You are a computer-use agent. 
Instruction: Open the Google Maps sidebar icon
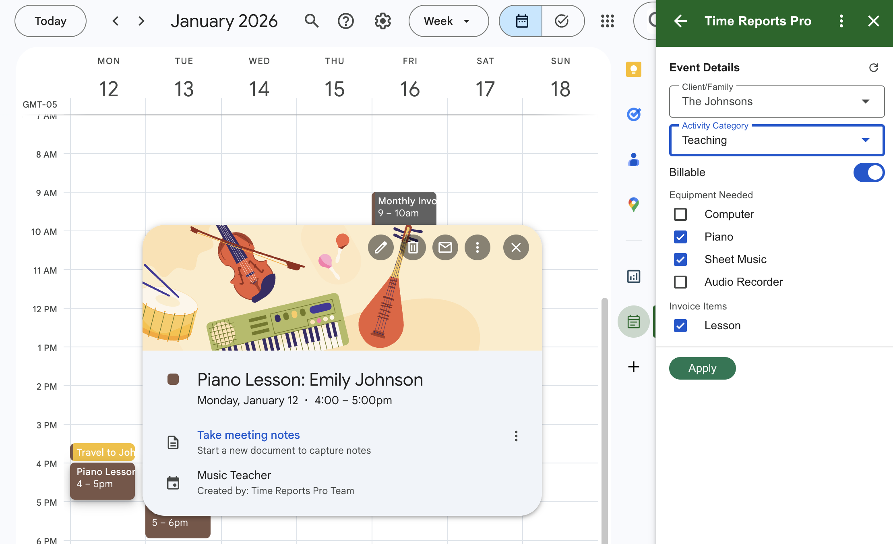(x=633, y=204)
